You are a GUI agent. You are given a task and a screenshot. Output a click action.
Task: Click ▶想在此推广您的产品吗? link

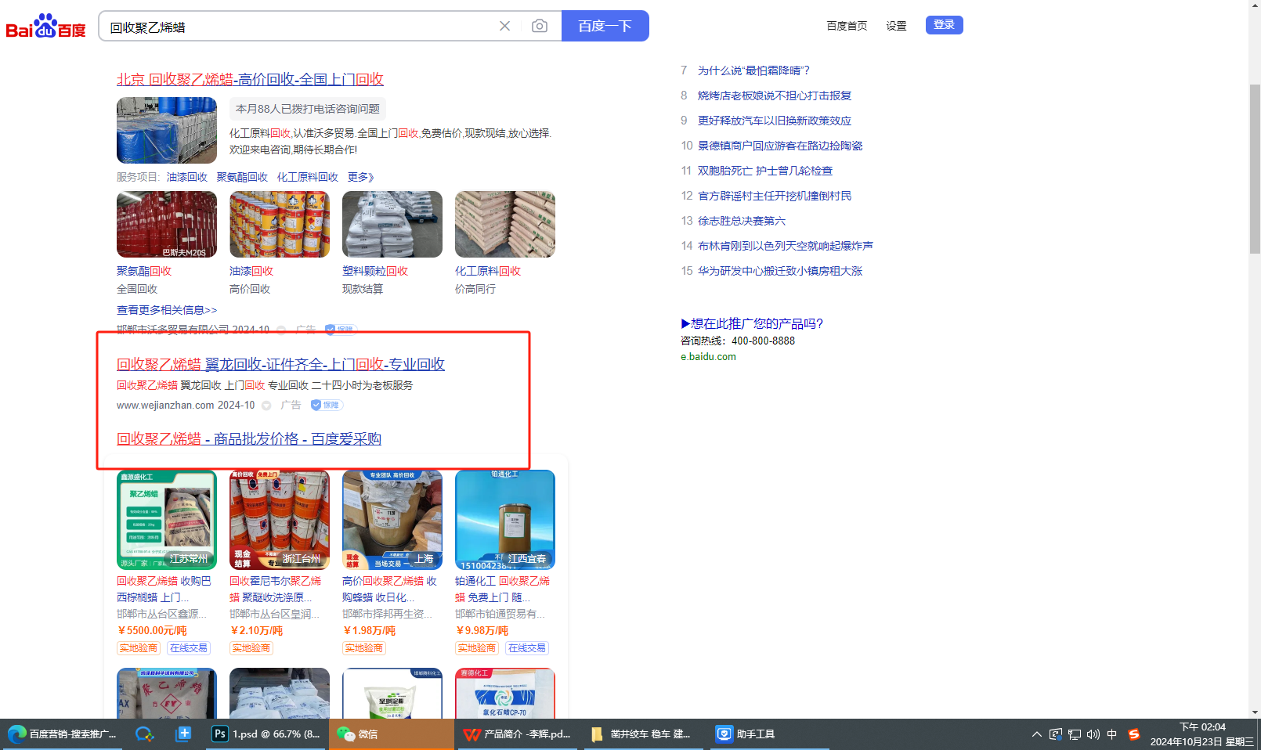752,323
